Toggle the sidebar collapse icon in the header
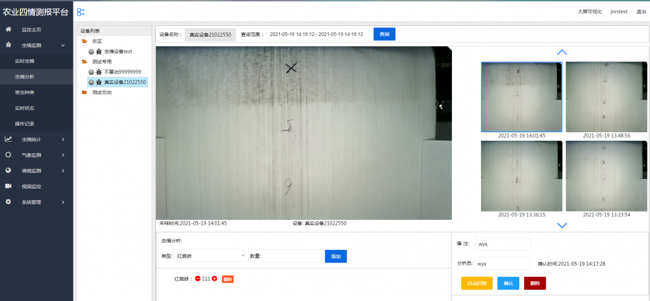 point(81,12)
